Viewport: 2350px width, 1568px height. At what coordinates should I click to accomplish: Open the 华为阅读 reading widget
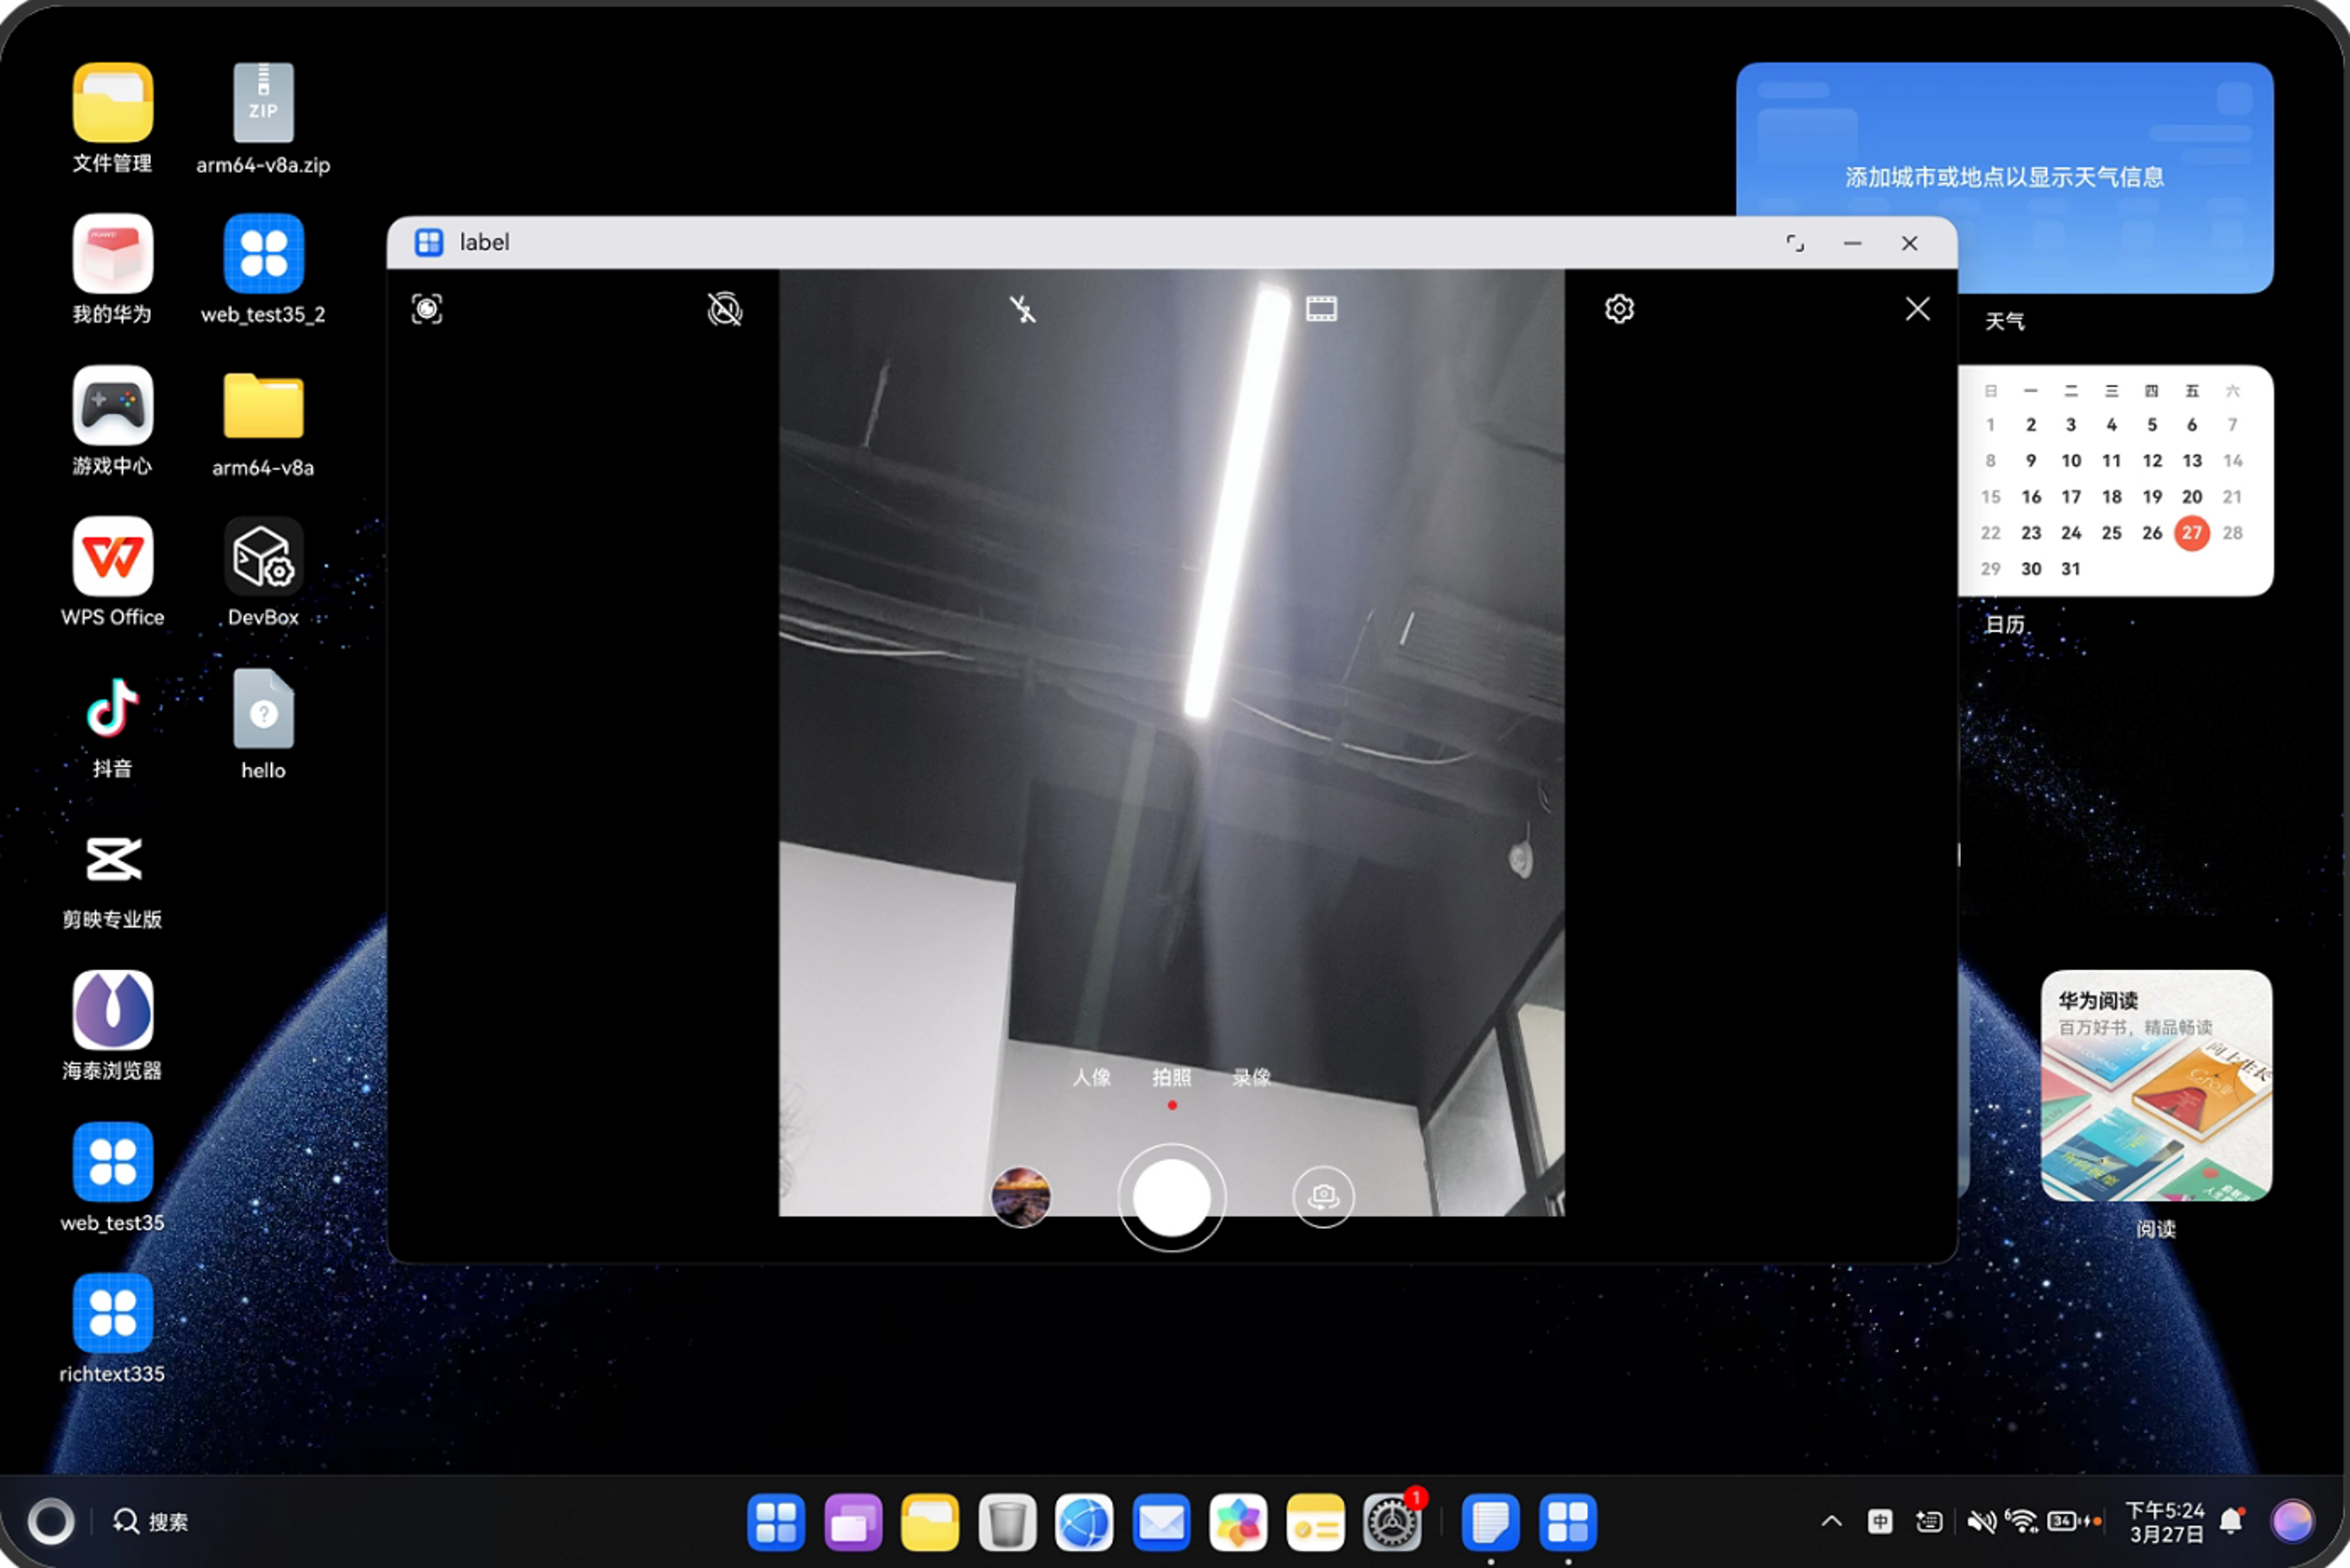point(2156,1085)
